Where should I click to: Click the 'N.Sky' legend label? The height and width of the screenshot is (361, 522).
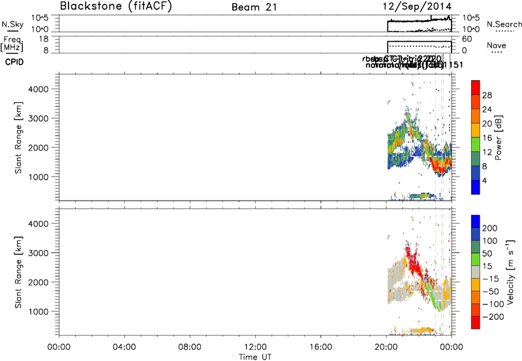(12, 24)
